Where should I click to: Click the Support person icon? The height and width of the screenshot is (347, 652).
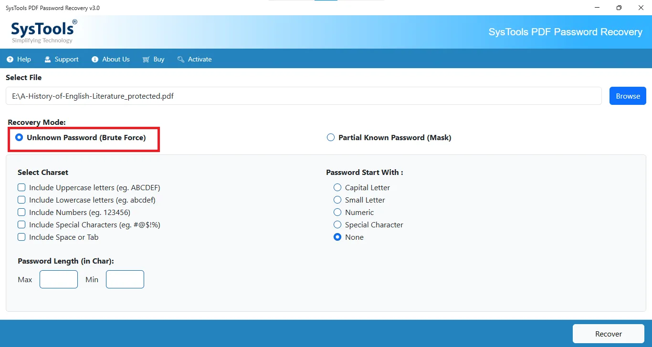48,60
